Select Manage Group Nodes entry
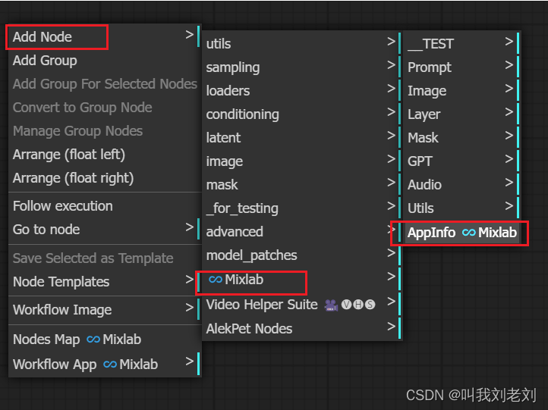Screen dimensions: 548x410 [x=104, y=131]
